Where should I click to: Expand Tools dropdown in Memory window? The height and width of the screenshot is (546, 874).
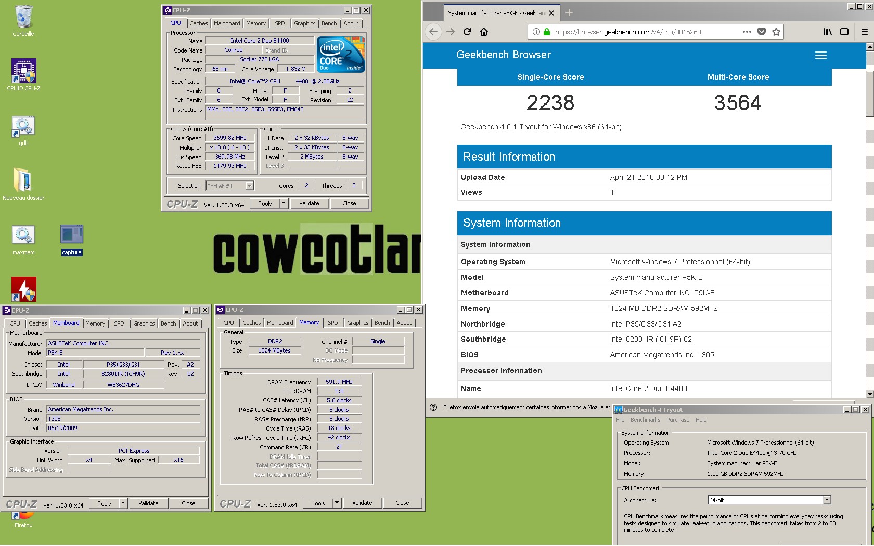pyautogui.click(x=337, y=503)
